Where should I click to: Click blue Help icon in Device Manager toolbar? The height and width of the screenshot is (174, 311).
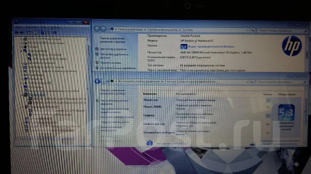[x=42, y=32]
